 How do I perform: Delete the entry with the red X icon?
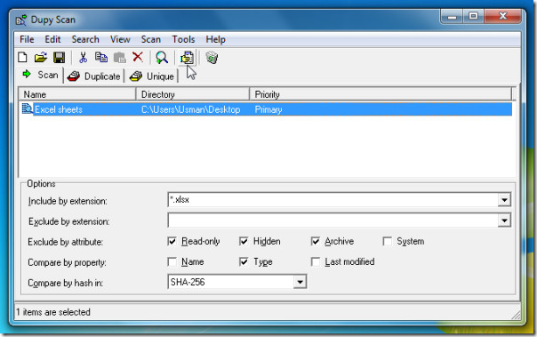pos(138,57)
